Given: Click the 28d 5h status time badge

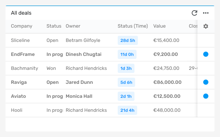Looking at the screenshot, I should [128, 41].
